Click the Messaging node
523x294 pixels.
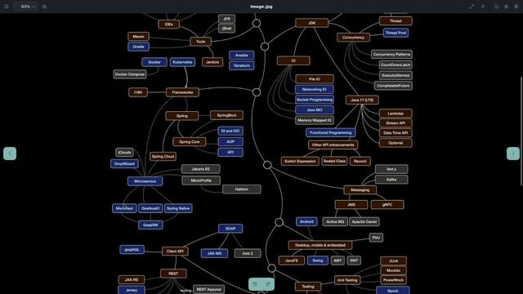[x=360, y=189]
